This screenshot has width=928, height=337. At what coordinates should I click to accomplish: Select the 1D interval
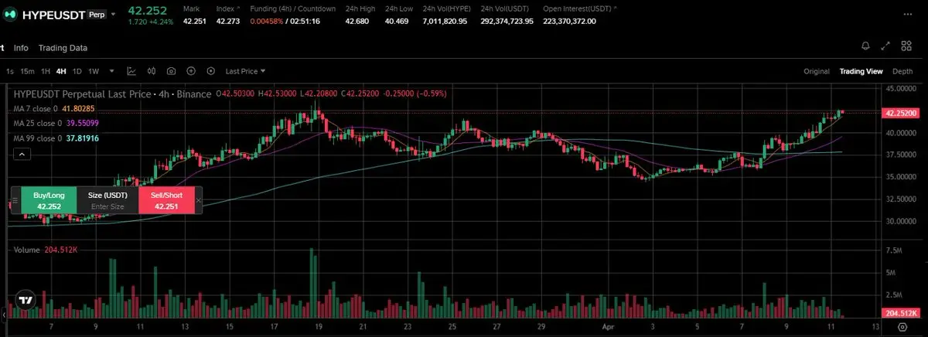pyautogui.click(x=77, y=71)
